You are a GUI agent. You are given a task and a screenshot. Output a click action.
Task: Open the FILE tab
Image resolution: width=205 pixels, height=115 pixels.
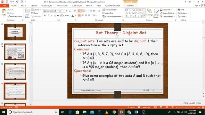point(4,6)
